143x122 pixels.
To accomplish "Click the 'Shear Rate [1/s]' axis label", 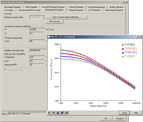I will tap(98, 106).
